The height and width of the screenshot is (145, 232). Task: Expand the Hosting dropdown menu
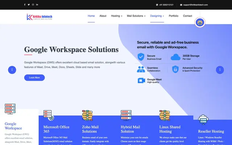click(x=117, y=16)
